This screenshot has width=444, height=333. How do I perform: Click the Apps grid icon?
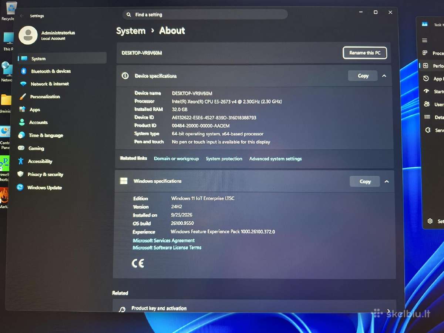pyautogui.click(x=23, y=110)
